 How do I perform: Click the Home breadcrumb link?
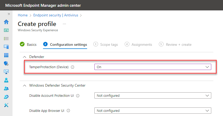point(23,15)
